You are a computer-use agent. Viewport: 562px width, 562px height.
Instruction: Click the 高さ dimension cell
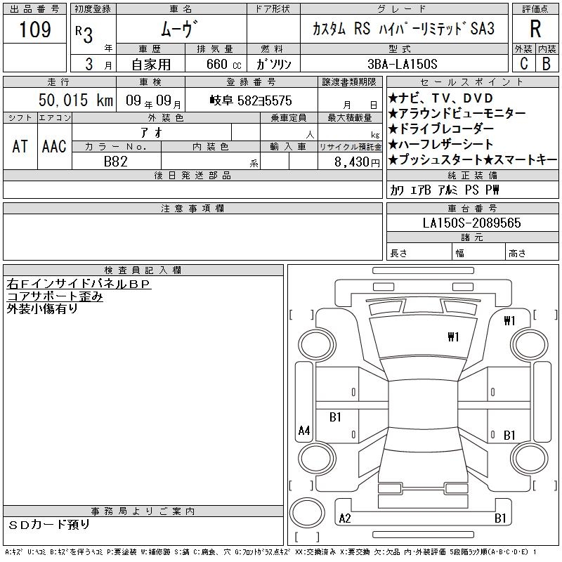[532, 252]
